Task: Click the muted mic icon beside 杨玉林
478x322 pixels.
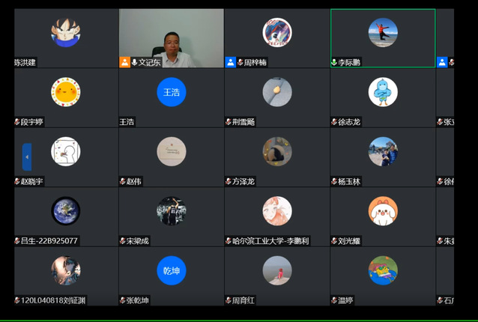Action: [334, 181]
